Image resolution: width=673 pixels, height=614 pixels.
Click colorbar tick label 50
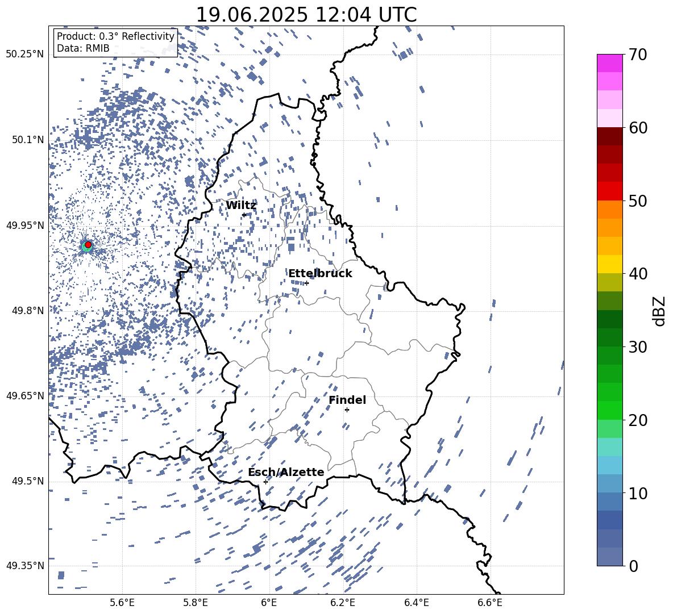tap(638, 201)
